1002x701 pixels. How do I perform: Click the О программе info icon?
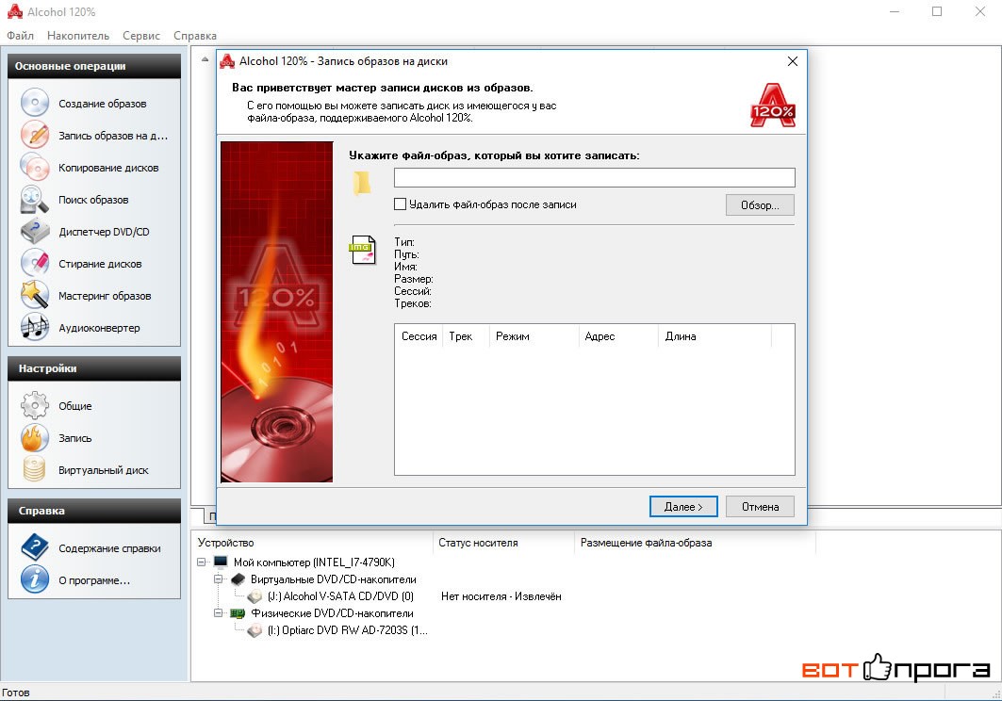tap(35, 579)
